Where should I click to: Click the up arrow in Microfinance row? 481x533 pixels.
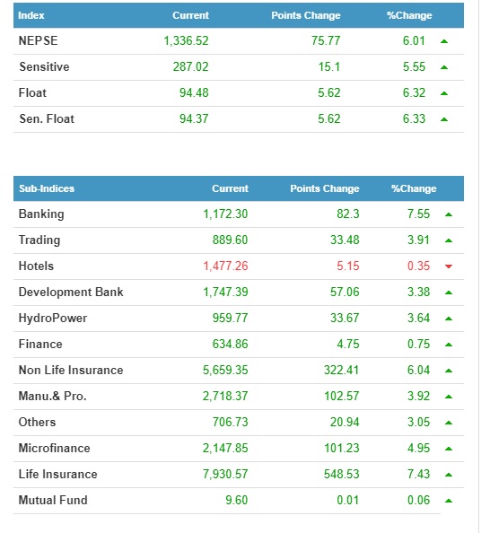449,449
